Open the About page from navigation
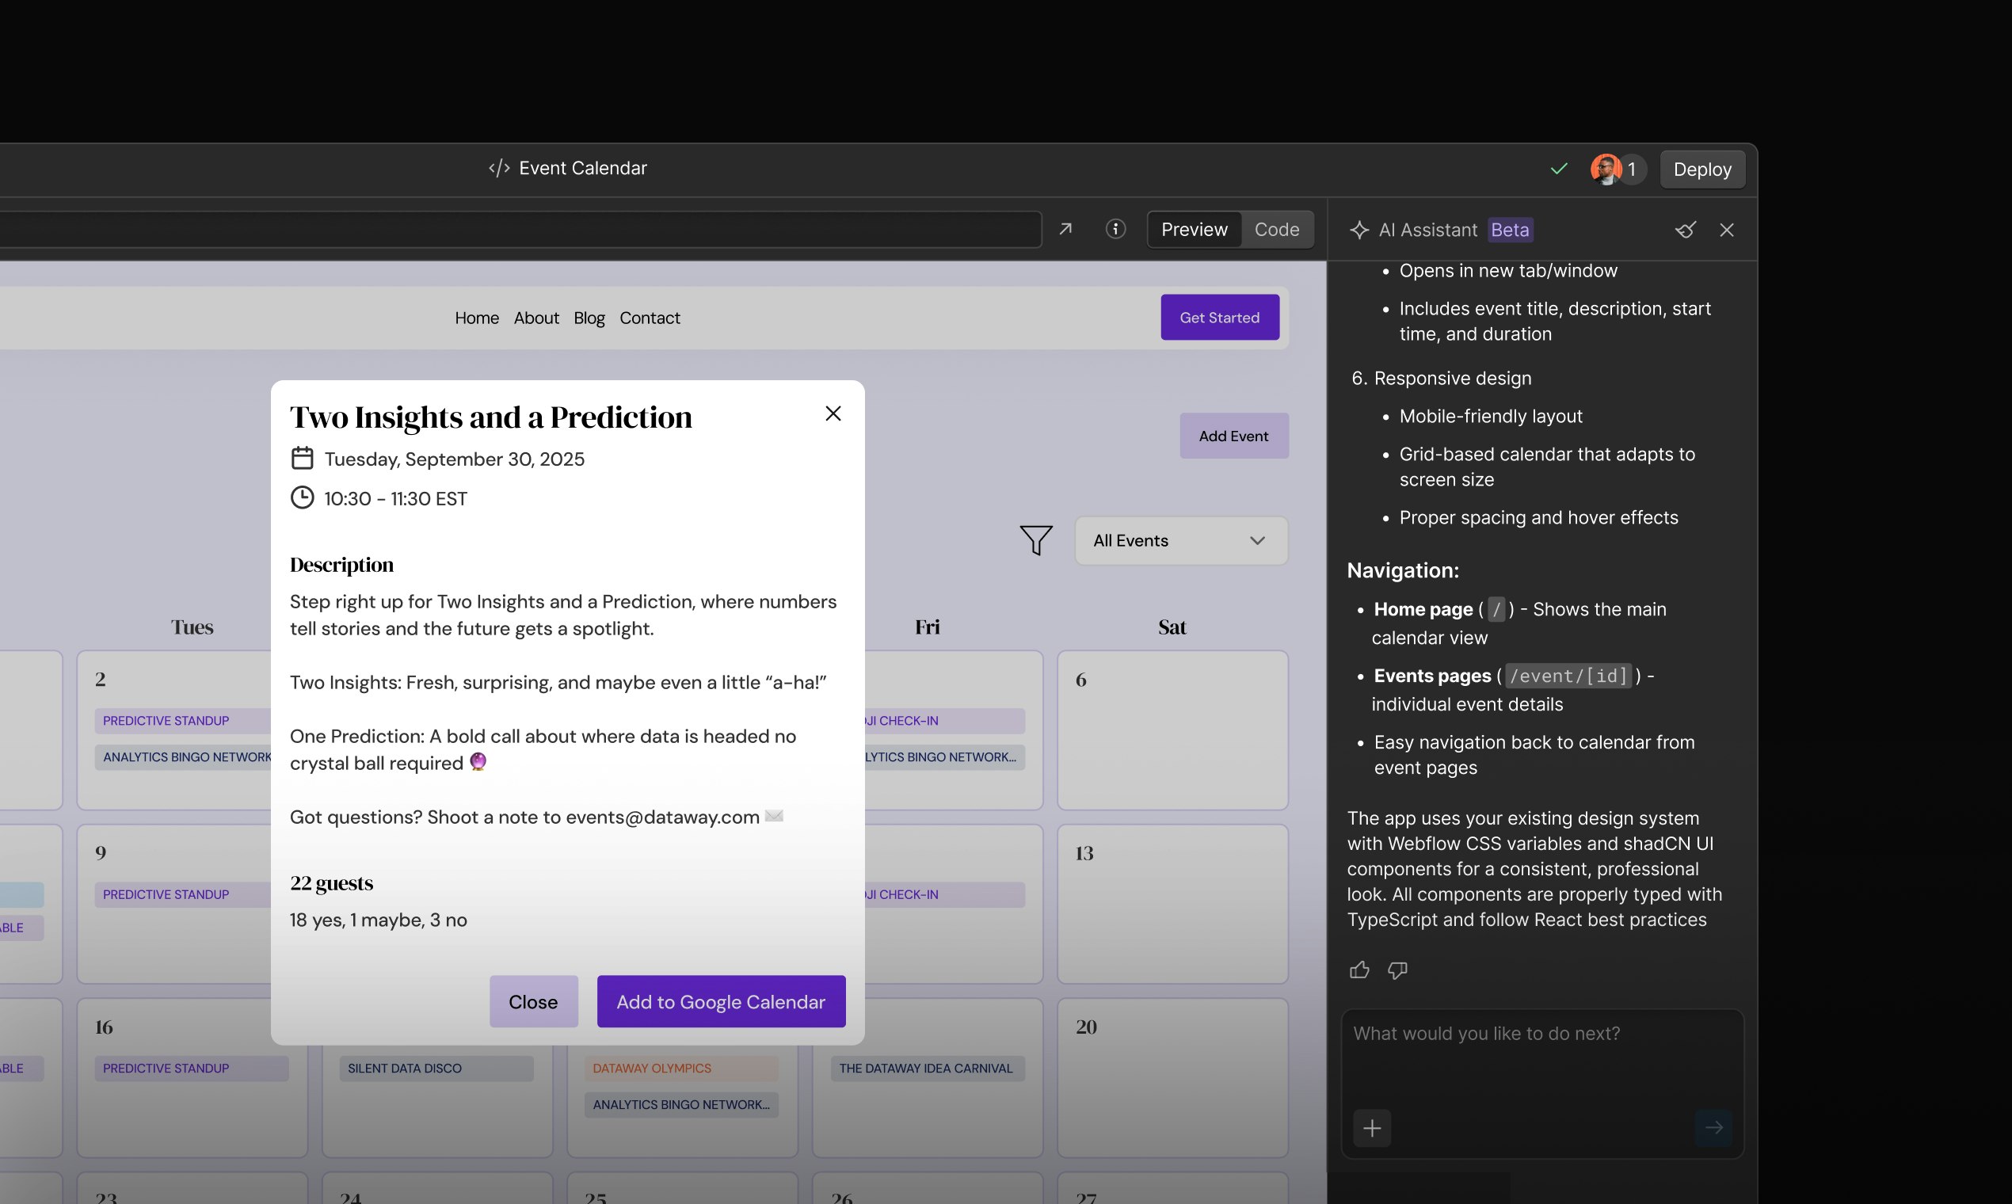2012x1204 pixels. [536, 318]
